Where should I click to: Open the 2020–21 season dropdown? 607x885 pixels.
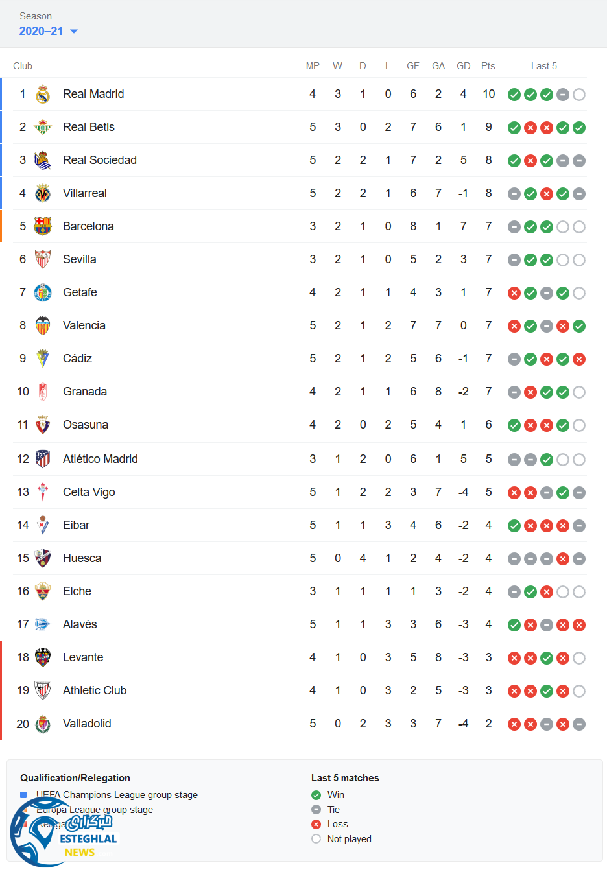(x=48, y=31)
